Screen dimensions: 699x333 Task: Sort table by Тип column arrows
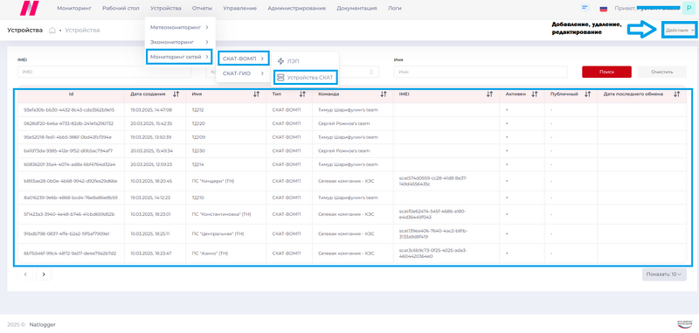(302, 94)
